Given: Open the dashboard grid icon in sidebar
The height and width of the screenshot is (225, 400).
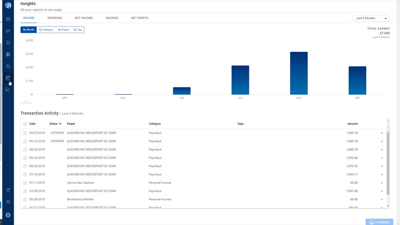Looking at the screenshot, I should click(8, 19).
